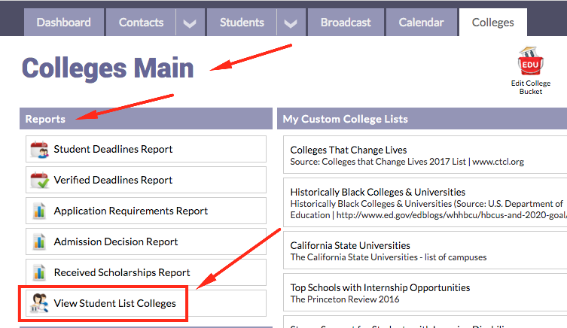Open the Broadcast tab

(346, 23)
